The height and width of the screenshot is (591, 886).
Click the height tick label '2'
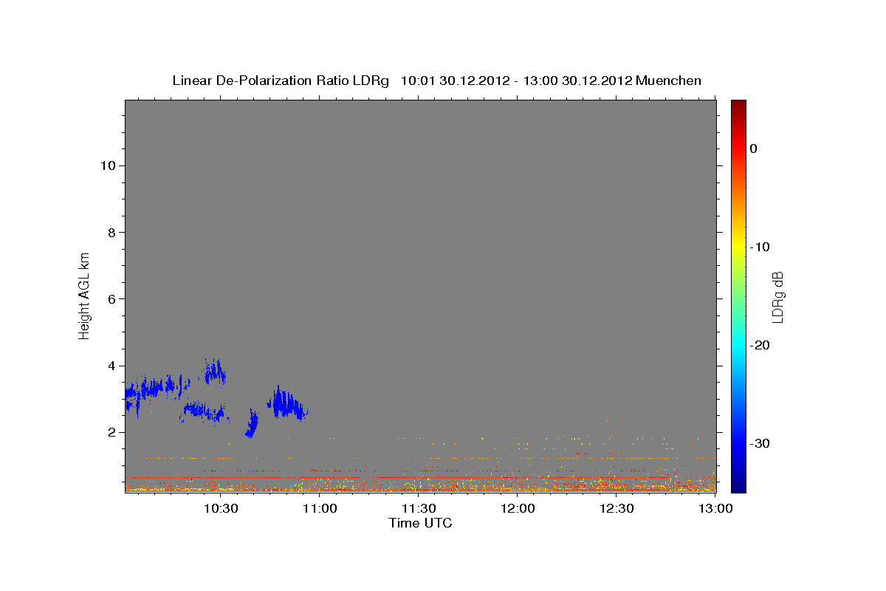pyautogui.click(x=112, y=432)
